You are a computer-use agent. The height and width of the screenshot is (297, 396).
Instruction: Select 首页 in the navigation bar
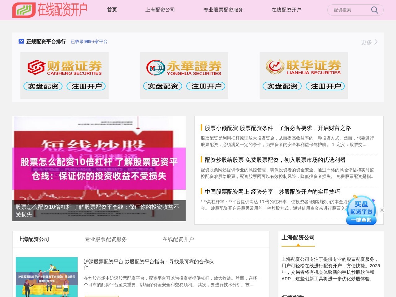pos(112,10)
